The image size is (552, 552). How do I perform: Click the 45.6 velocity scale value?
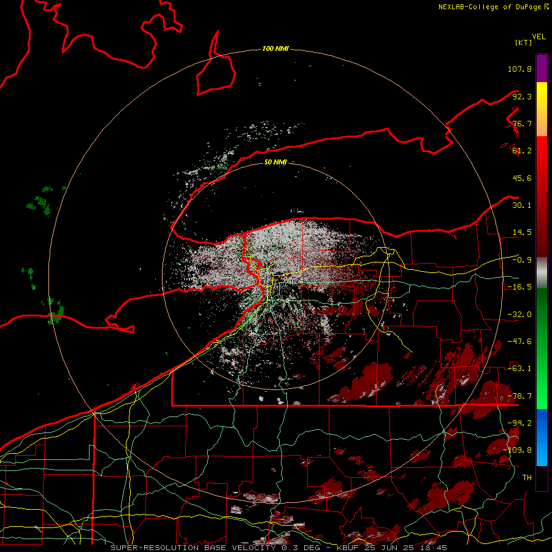tap(522, 178)
